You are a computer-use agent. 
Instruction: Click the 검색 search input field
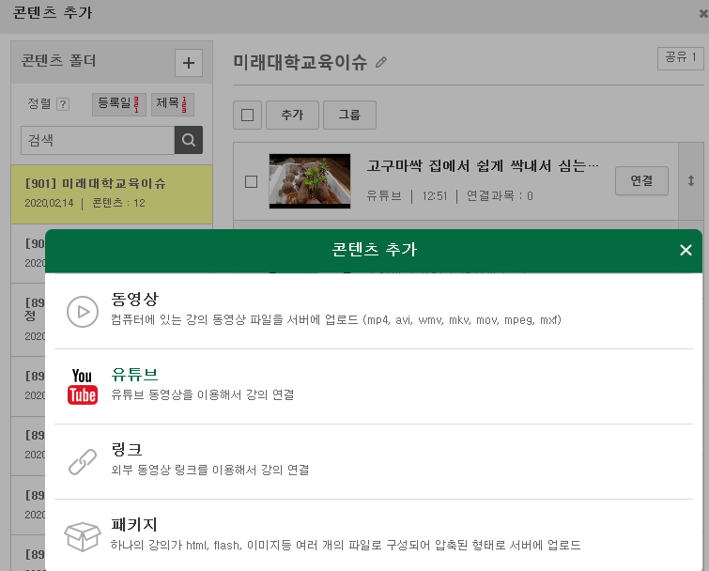click(98, 140)
